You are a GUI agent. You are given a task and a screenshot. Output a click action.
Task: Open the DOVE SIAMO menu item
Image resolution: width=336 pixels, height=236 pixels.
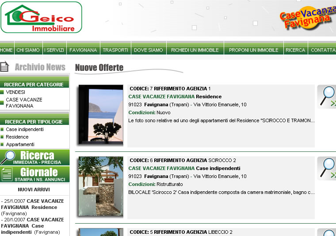point(149,50)
